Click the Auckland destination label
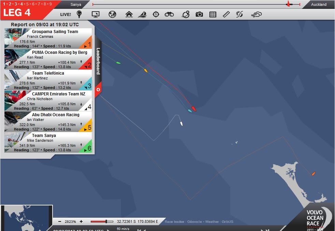Viewport: 335px width, 231px height. 319,4
